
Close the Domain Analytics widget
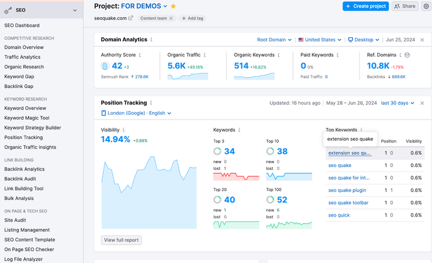422,40
